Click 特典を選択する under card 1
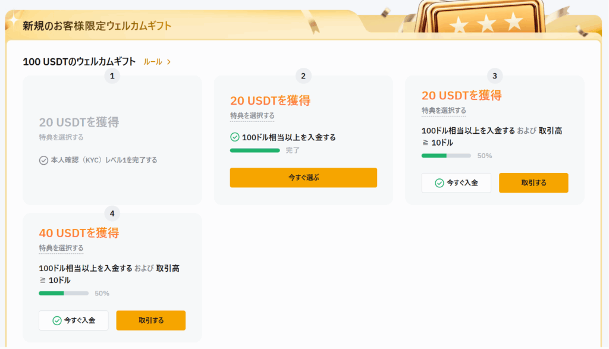Viewport: 609px width, 349px height. [61, 137]
